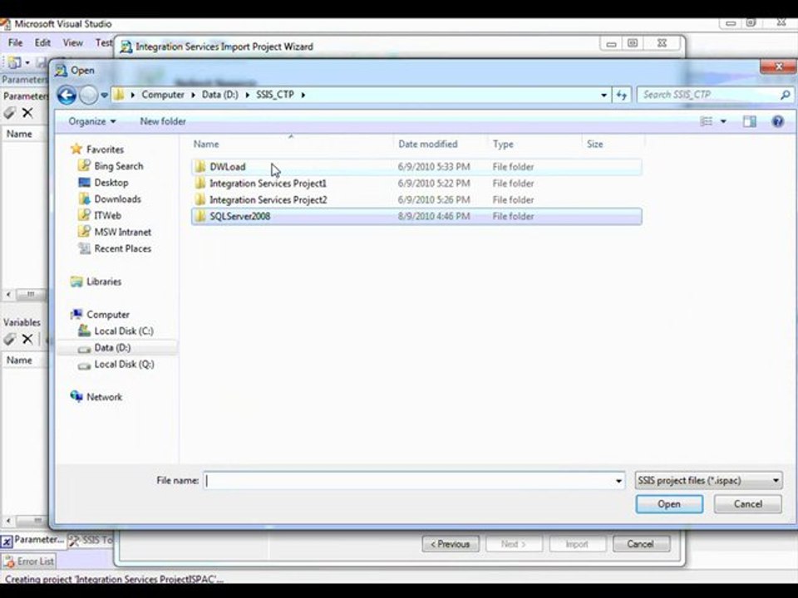Expand the address bar history dropdown
The width and height of the screenshot is (798, 598).
point(603,95)
